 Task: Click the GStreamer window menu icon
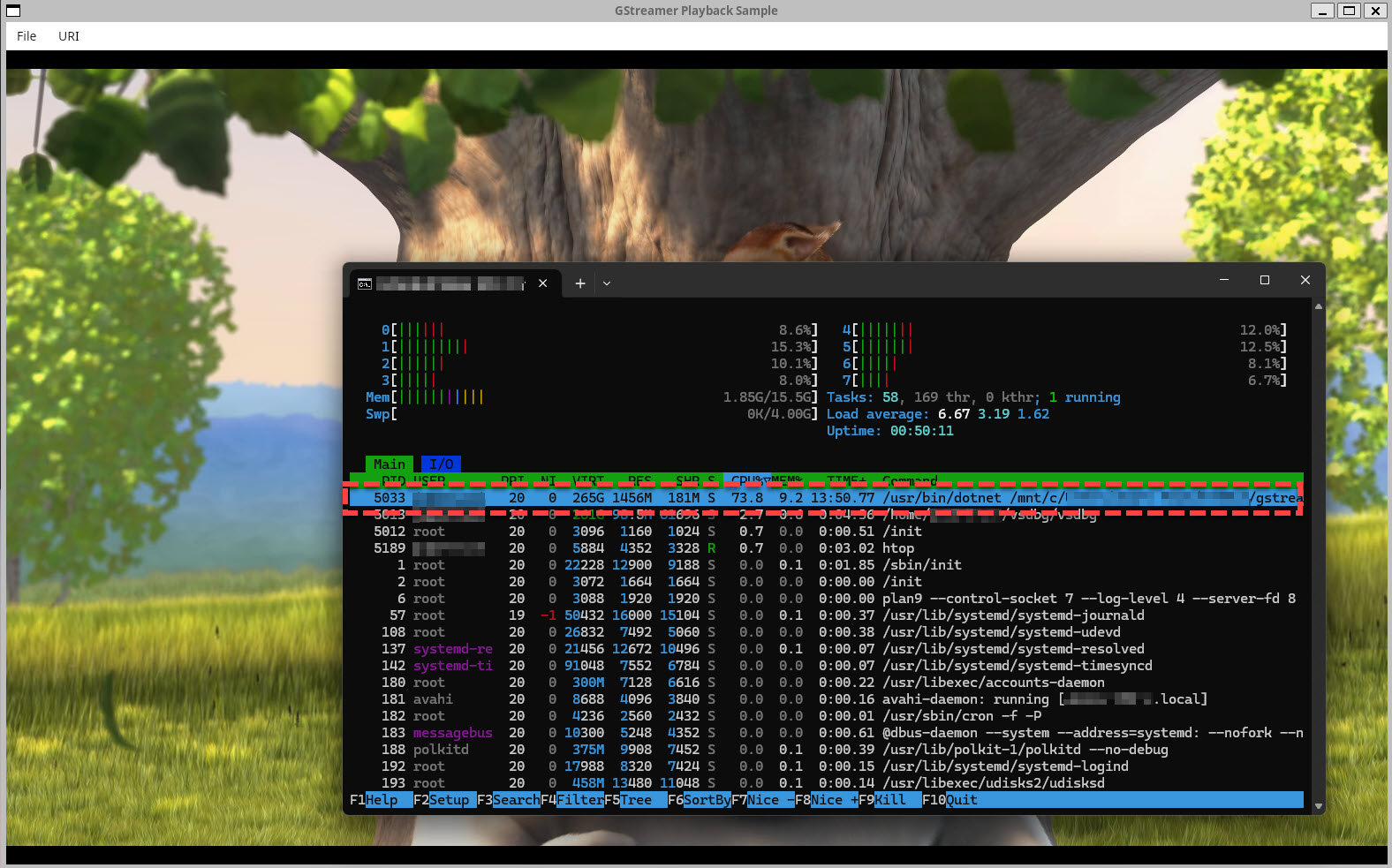pos(13,11)
